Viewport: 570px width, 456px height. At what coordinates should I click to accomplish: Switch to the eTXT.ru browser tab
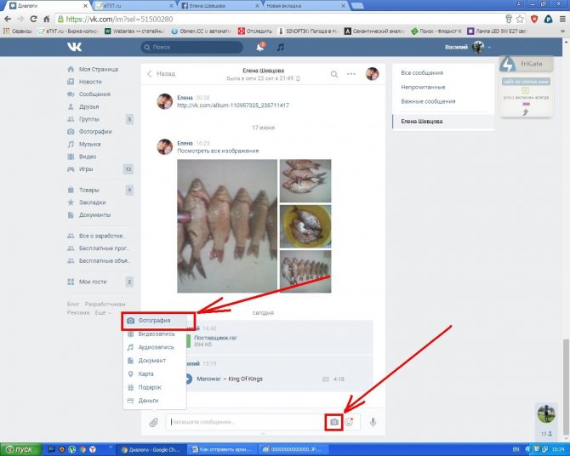point(134,6)
